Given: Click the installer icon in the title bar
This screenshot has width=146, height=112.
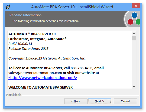Looking at the screenshot, I should pyautogui.click(x=8, y=7).
